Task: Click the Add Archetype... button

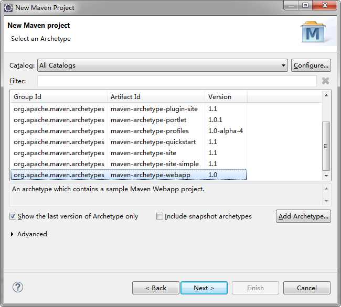Action: 303,216
